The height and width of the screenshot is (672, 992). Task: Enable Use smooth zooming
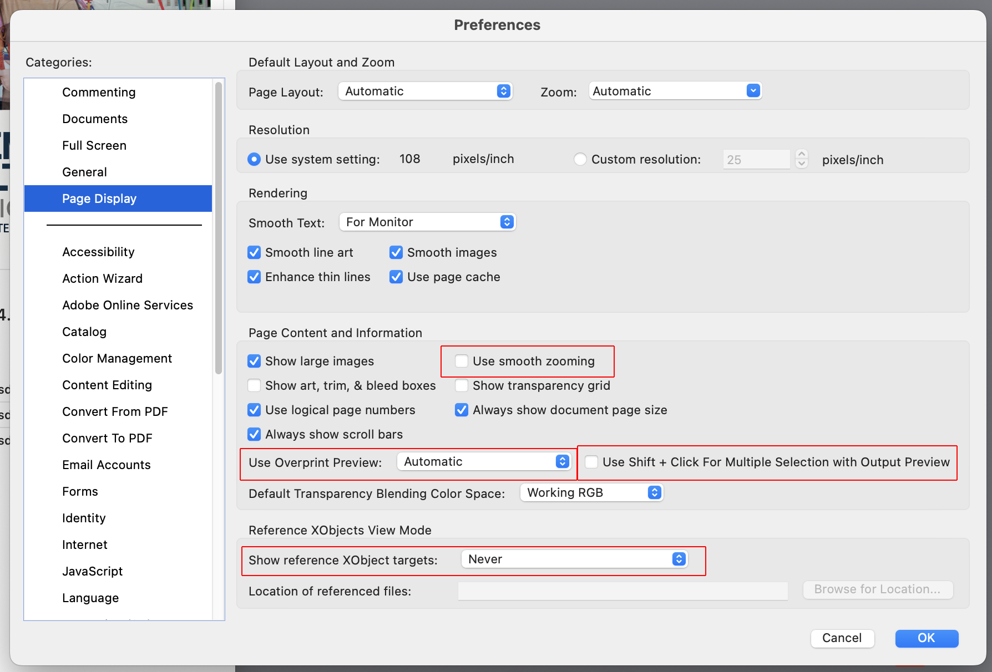[x=461, y=361]
